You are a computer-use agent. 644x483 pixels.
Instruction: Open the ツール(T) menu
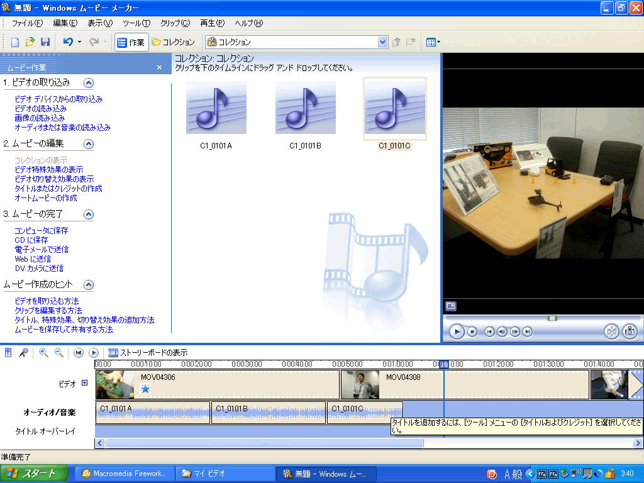coord(136,23)
